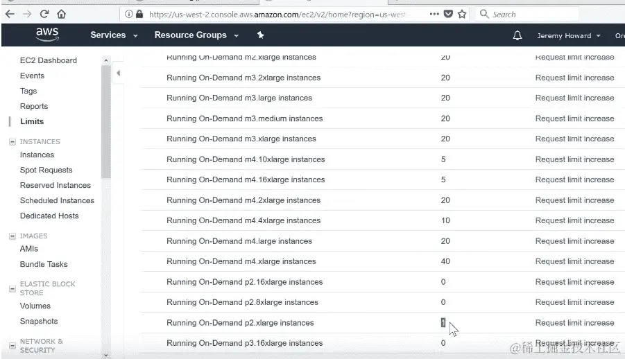
Task: Open notifications bell icon
Action: pos(517,35)
